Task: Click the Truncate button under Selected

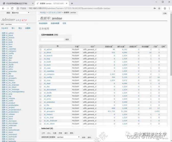Action: coord(66,133)
